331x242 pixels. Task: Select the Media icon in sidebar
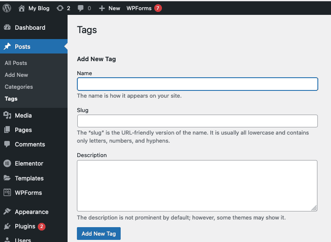click(x=7, y=115)
